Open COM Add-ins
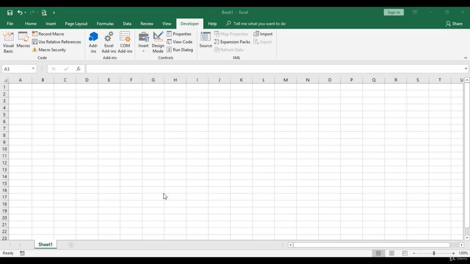This screenshot has height=264, width=470. (x=125, y=41)
